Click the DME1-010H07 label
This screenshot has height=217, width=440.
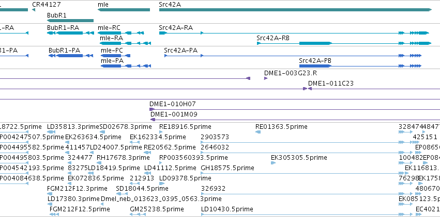click(173, 104)
